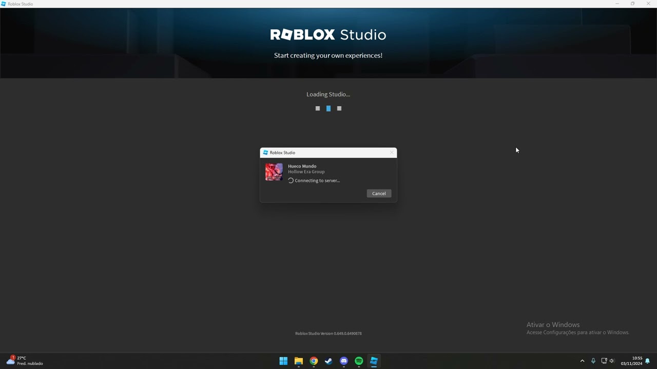Open the Windows Start menu
657x369 pixels.
coord(283,361)
